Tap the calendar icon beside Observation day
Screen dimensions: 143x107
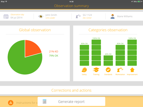(x=6, y=16)
